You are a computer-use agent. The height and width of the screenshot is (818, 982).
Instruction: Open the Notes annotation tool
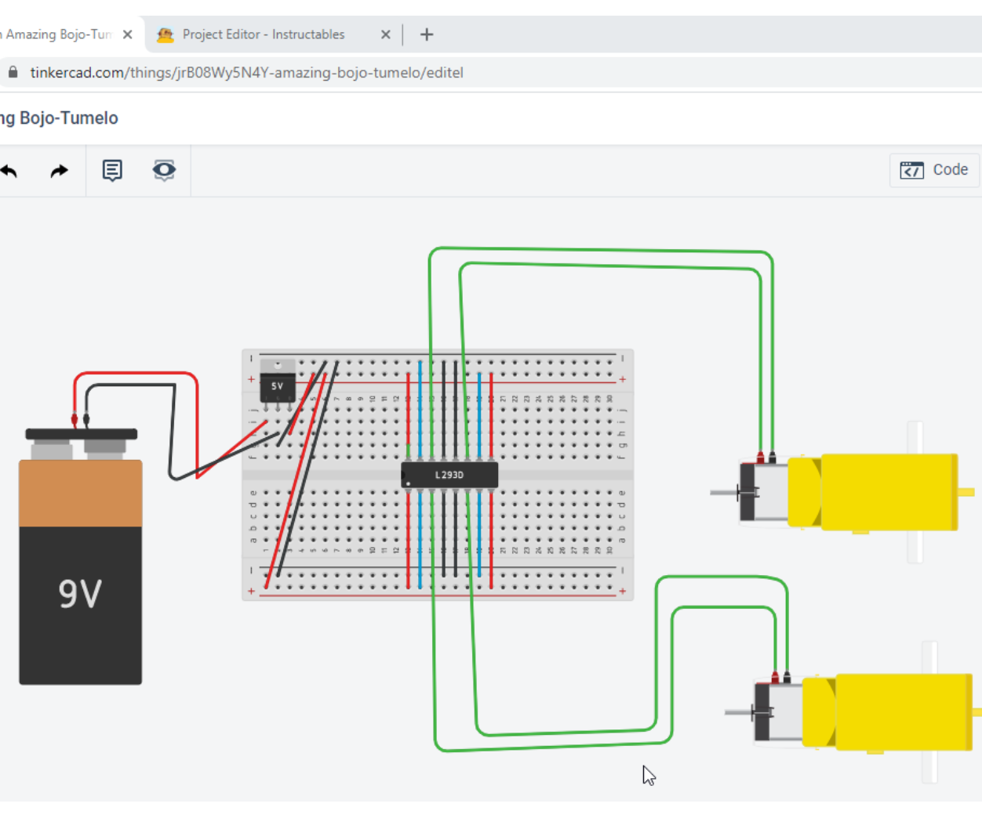coord(112,170)
